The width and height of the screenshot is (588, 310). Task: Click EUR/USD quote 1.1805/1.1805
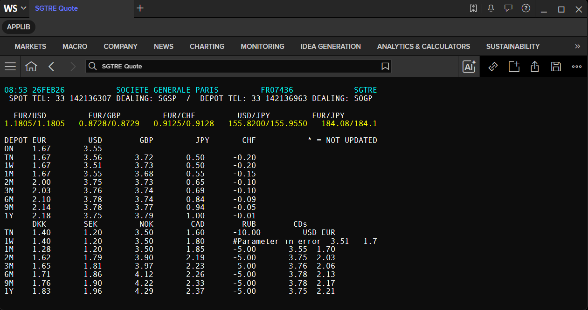click(35, 124)
